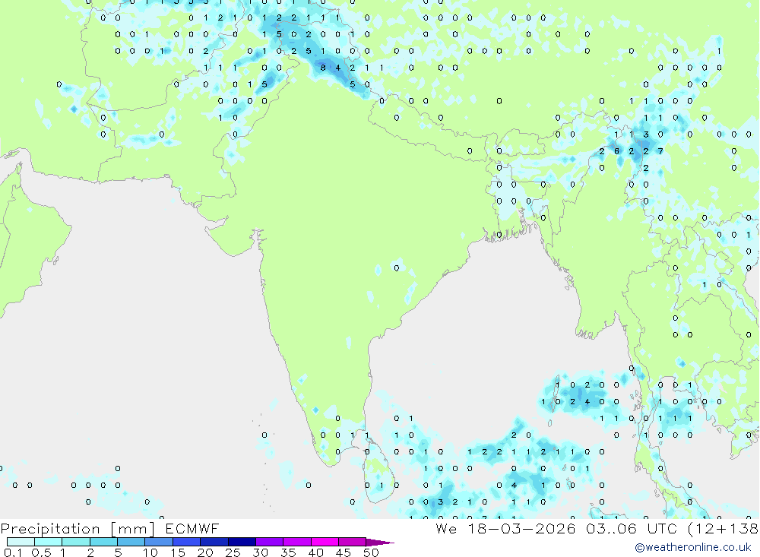Click the date text '18-03-2026'
The height and width of the screenshot is (557, 760).
pos(521,528)
